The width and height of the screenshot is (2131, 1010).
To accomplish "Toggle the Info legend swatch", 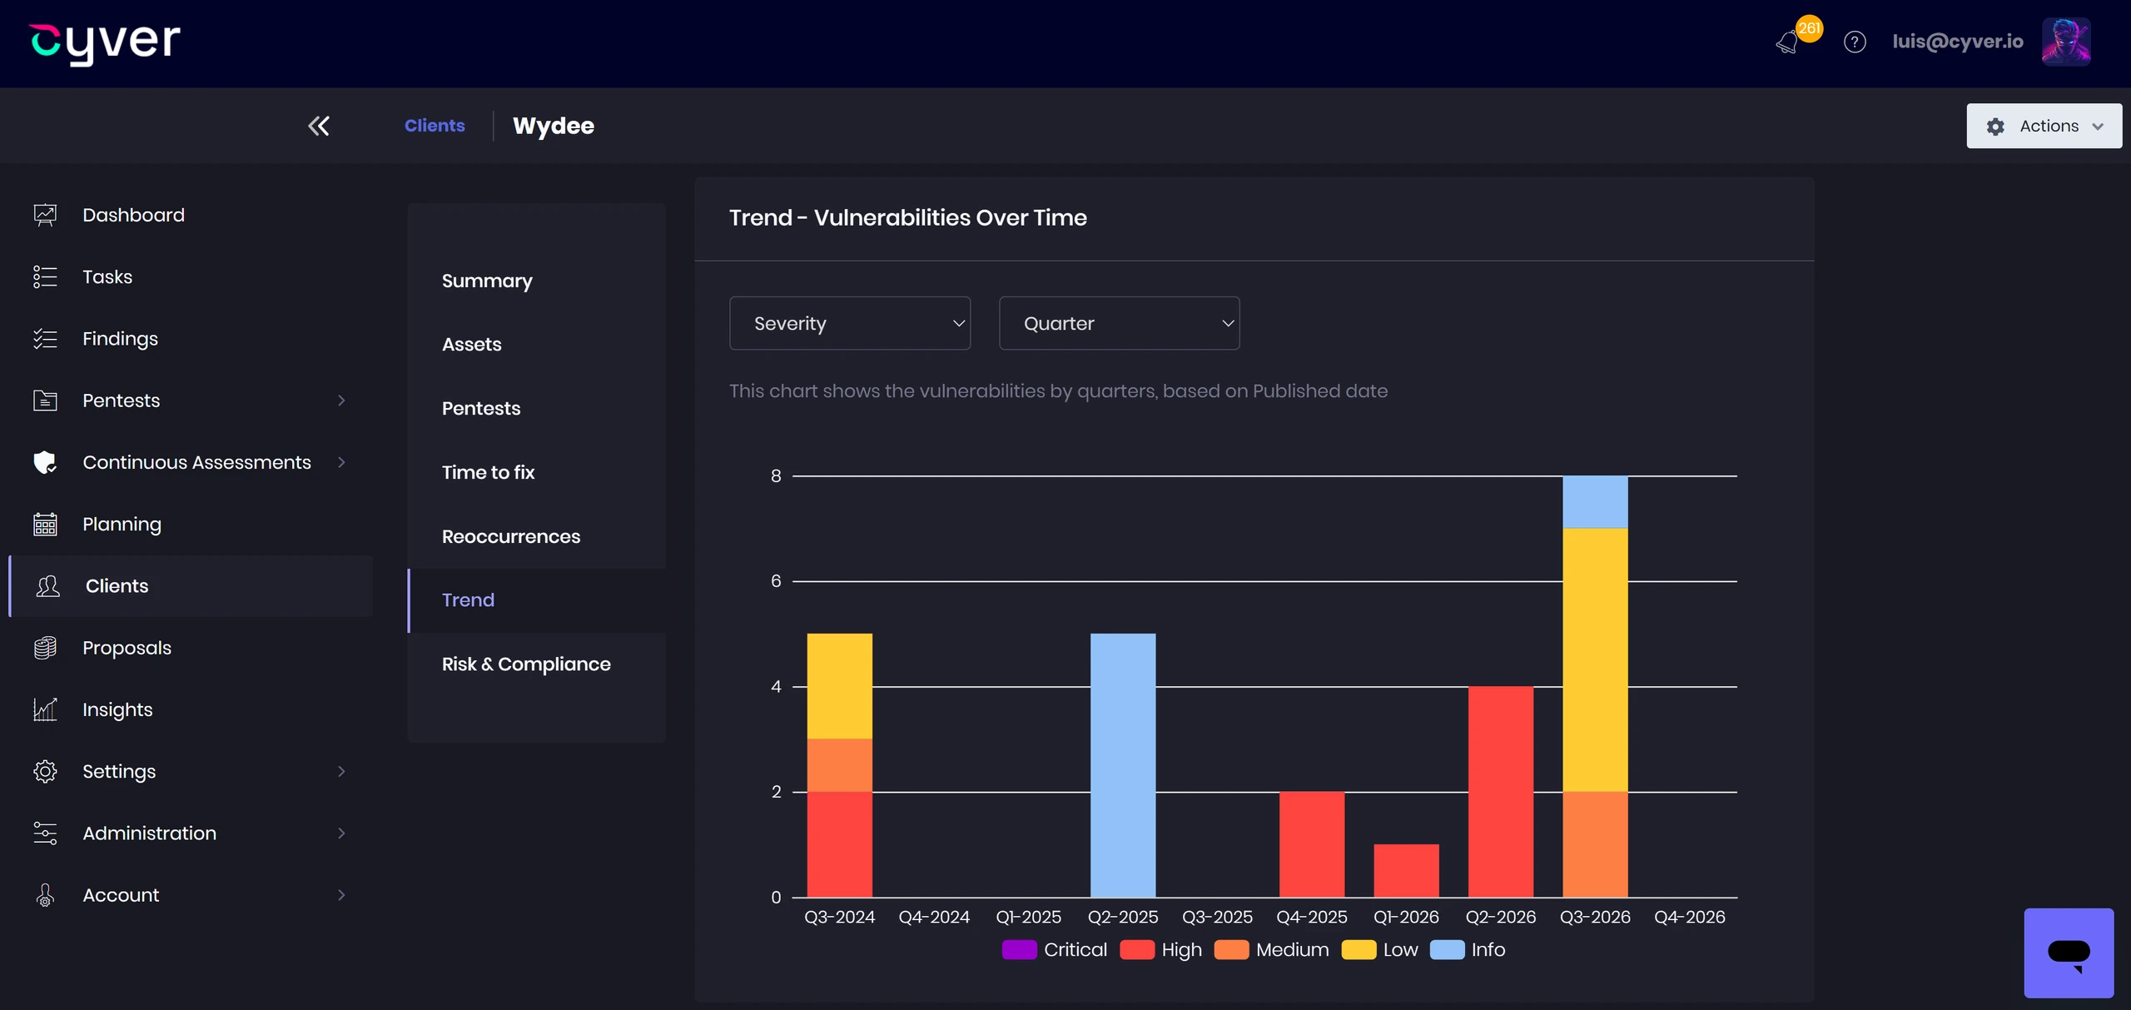I will tap(1447, 949).
